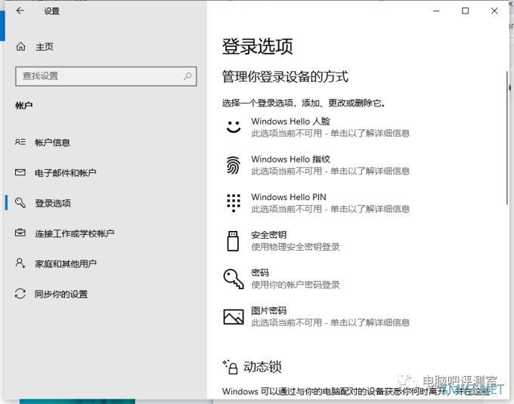Minimize the Settings window
514x404 pixels.
436,11
